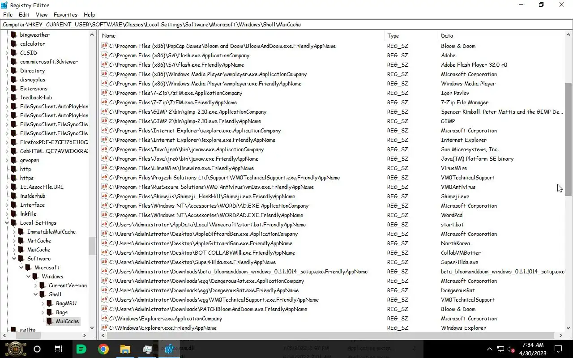
Task: Collapse the Shell tree node
Action: 35,294
